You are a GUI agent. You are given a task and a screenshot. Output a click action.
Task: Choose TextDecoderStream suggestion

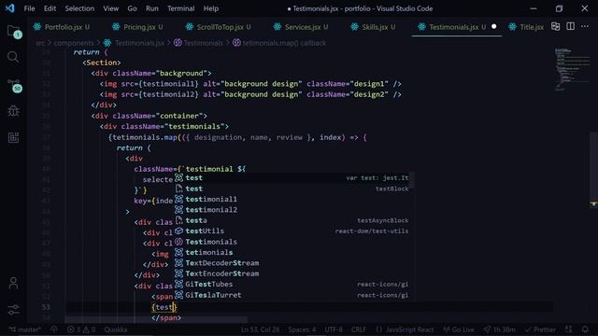(292, 263)
